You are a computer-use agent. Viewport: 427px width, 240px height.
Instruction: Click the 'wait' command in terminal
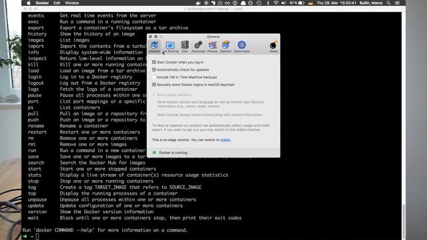pyautogui.click(x=33, y=218)
